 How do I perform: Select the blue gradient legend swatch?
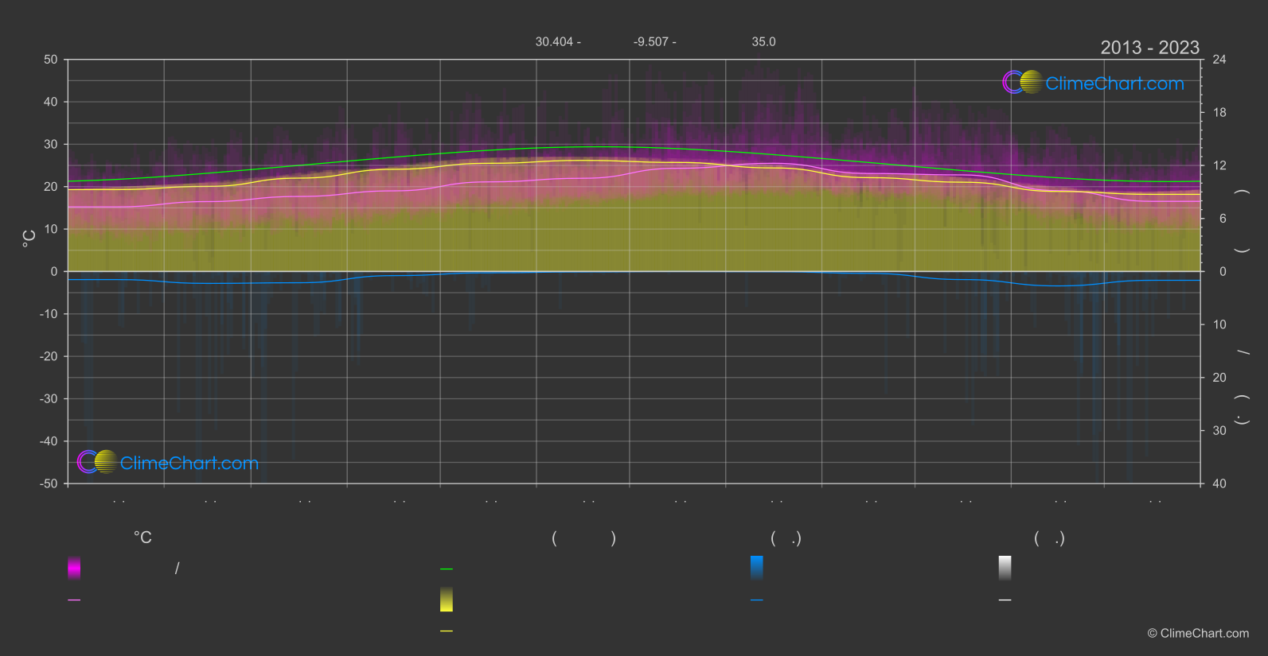(757, 568)
